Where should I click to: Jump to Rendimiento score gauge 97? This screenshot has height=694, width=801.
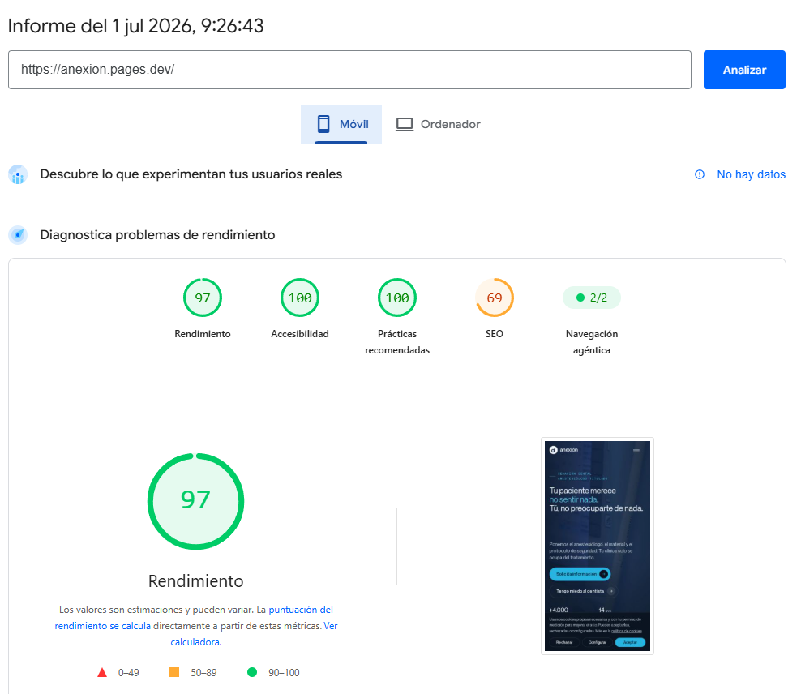tap(203, 298)
